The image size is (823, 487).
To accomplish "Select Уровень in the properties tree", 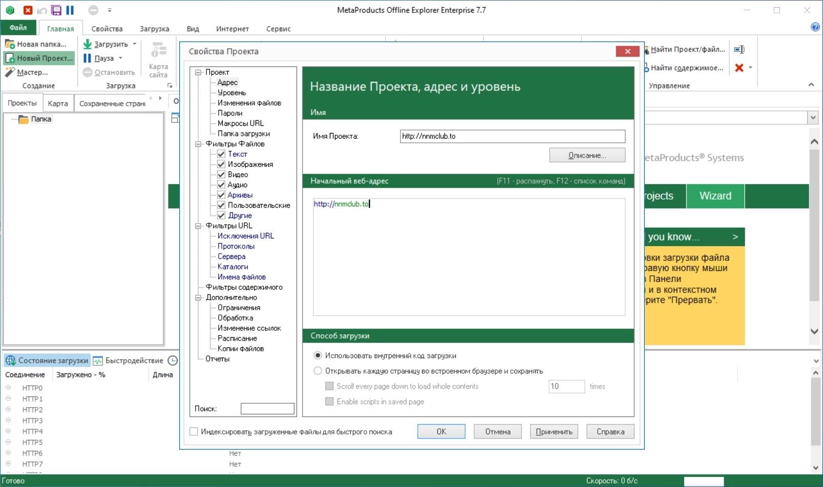I will coord(231,93).
